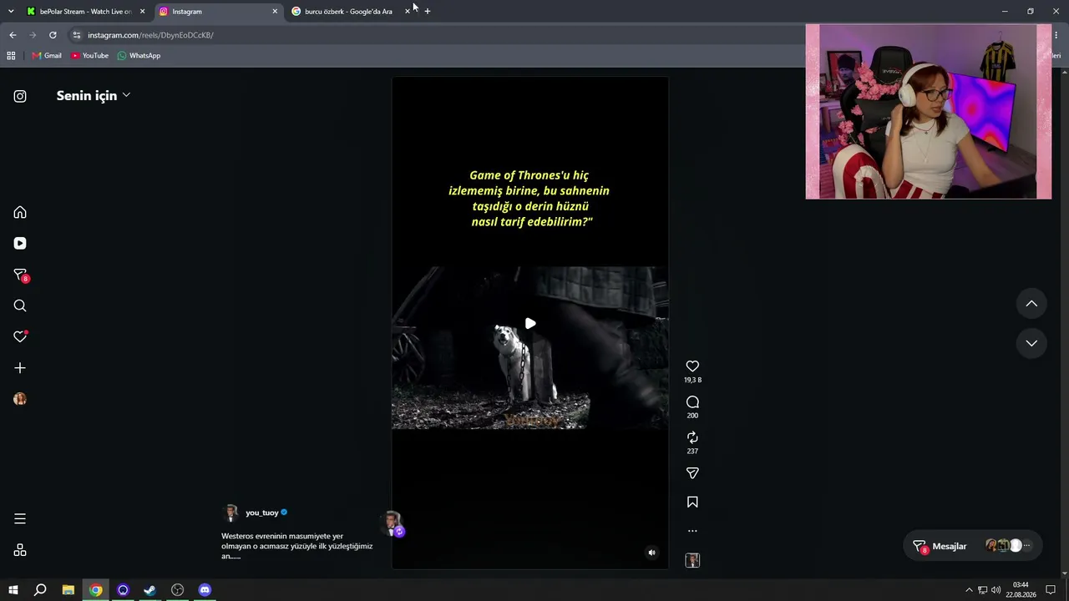
Task: Launch File Explorer from the taskbar
Action: coord(68,590)
